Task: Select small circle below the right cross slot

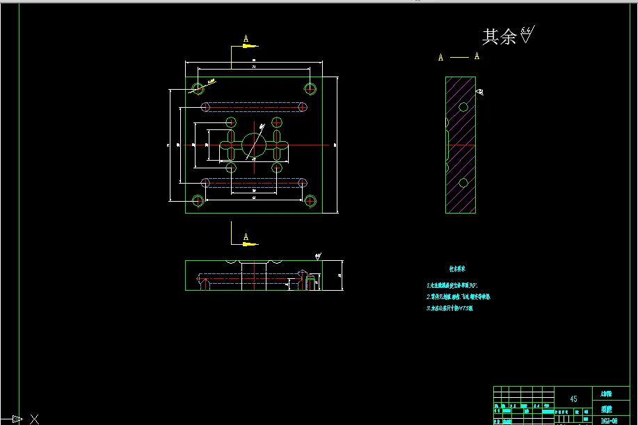Action: (x=277, y=168)
